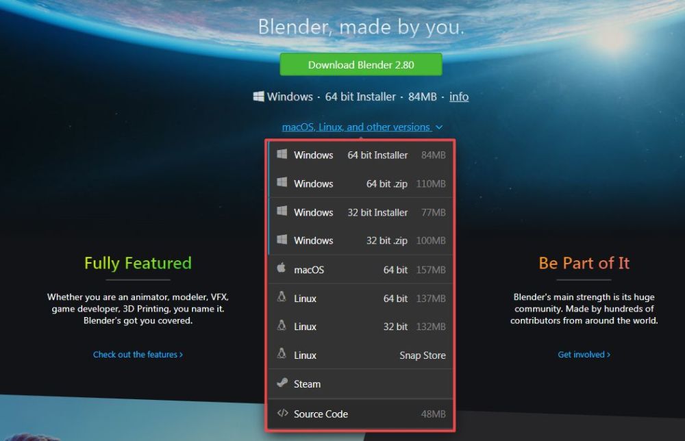Click Windows logo icon of 64 bit Installer row

click(282, 154)
